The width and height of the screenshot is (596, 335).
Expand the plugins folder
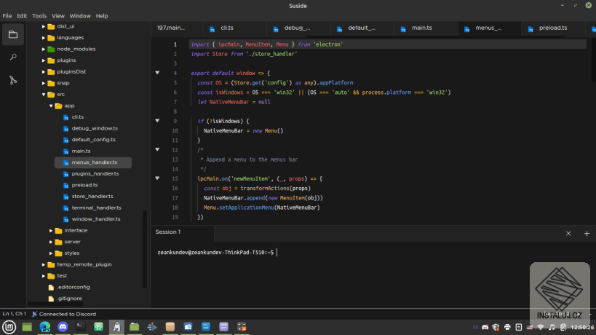point(44,60)
